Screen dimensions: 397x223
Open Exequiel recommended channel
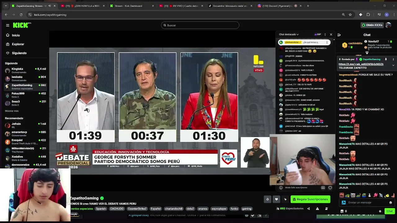point(25,142)
